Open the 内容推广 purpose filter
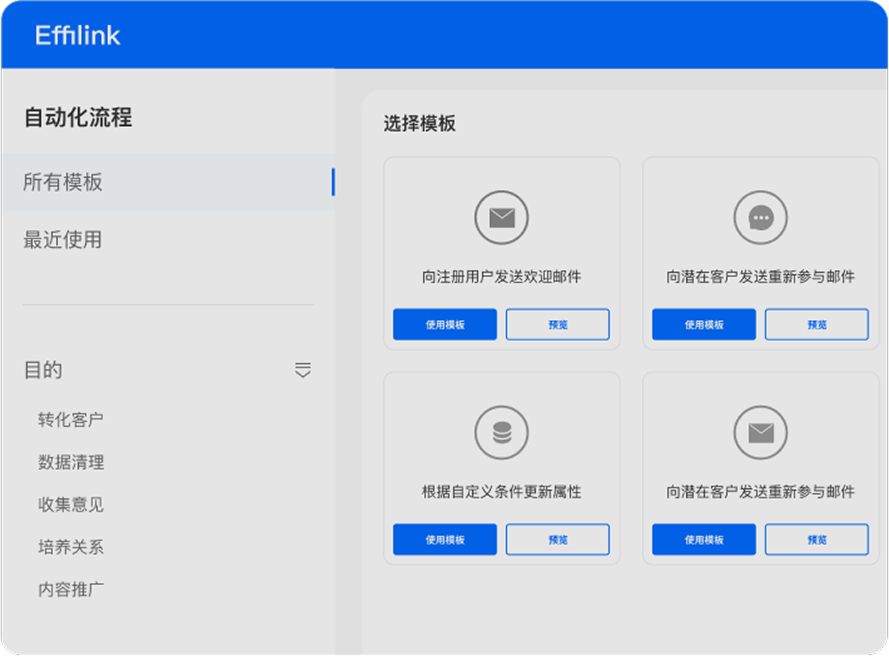Image resolution: width=889 pixels, height=656 pixels. (71, 590)
